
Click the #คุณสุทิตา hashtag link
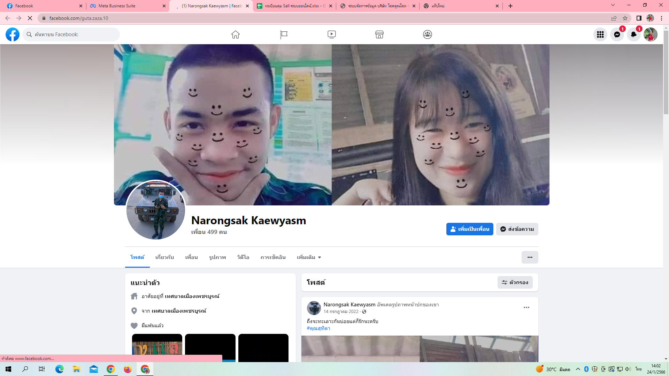tap(318, 328)
